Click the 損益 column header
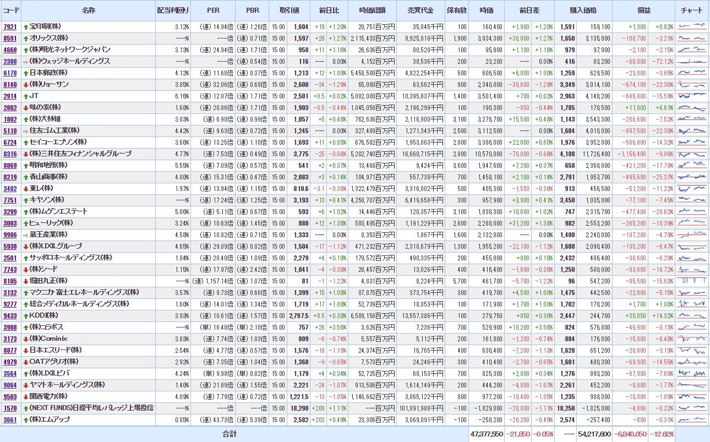710x442 pixels. (643, 10)
